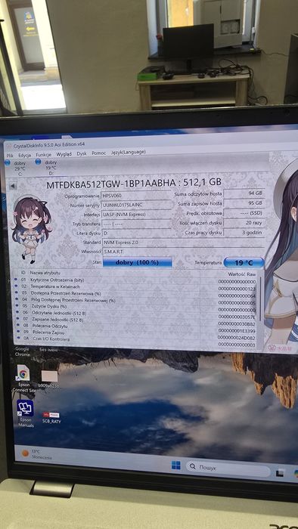The height and width of the screenshot is (529, 298).
Task: Click the Windows Start button
Action: [175, 466]
